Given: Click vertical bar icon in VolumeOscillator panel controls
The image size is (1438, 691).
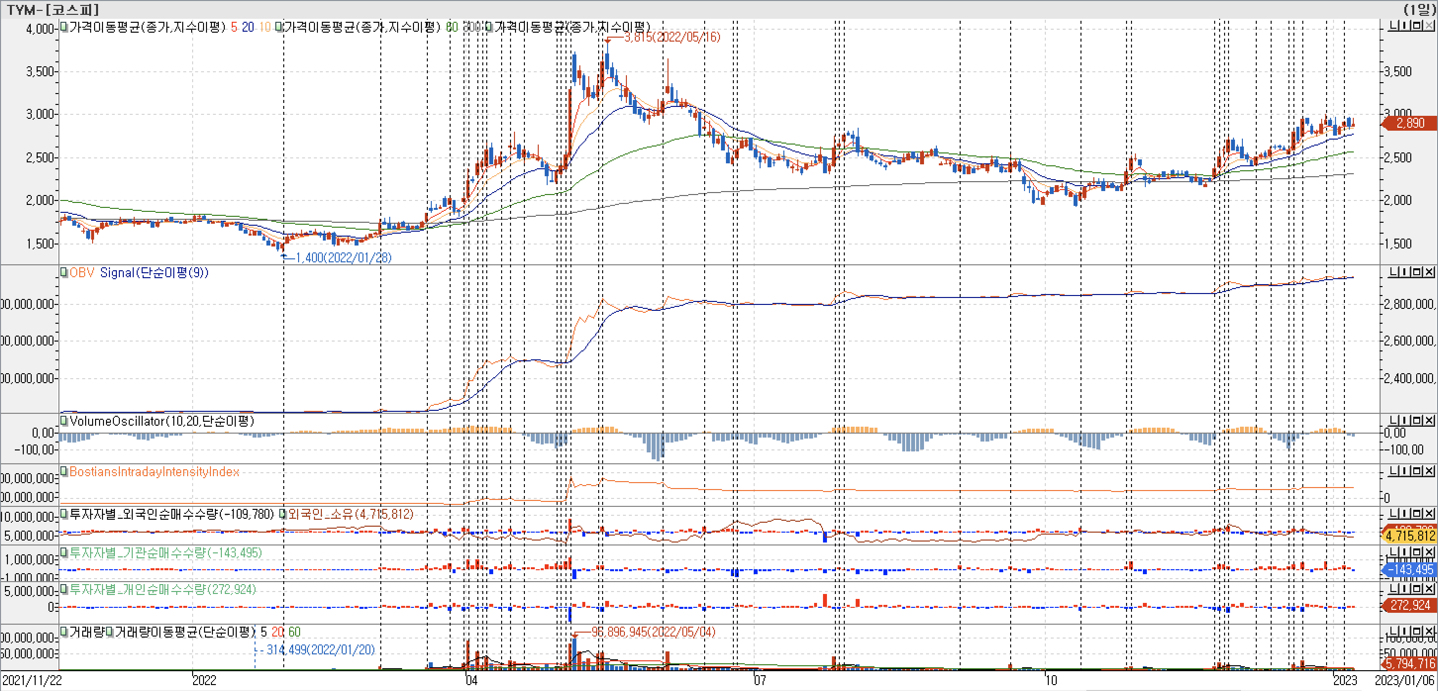Looking at the screenshot, I should pos(1405,420).
